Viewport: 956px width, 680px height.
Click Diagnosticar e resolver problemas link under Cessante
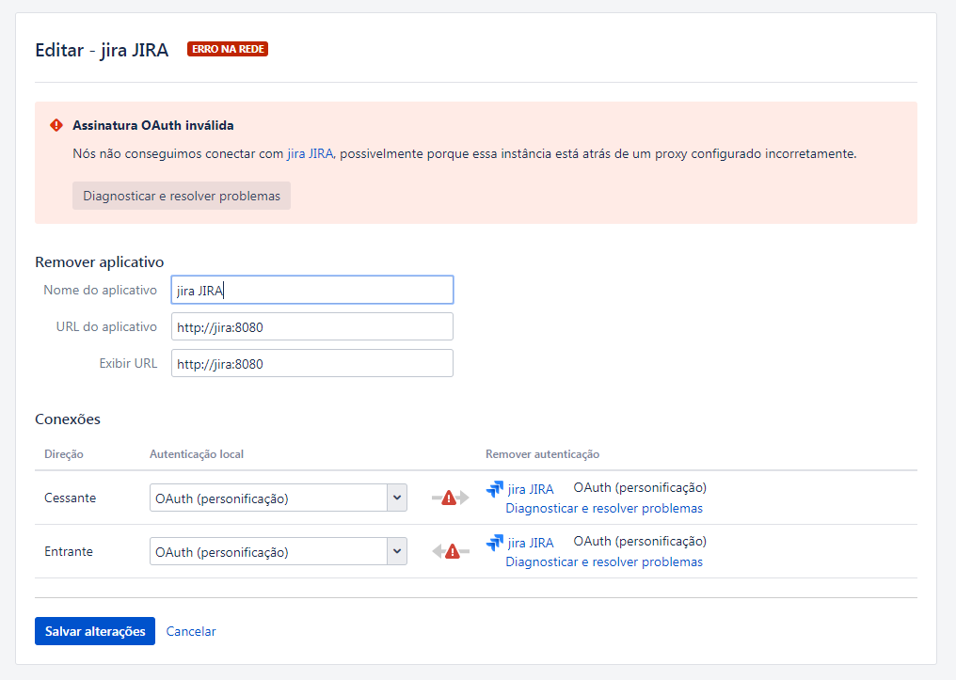tap(604, 508)
